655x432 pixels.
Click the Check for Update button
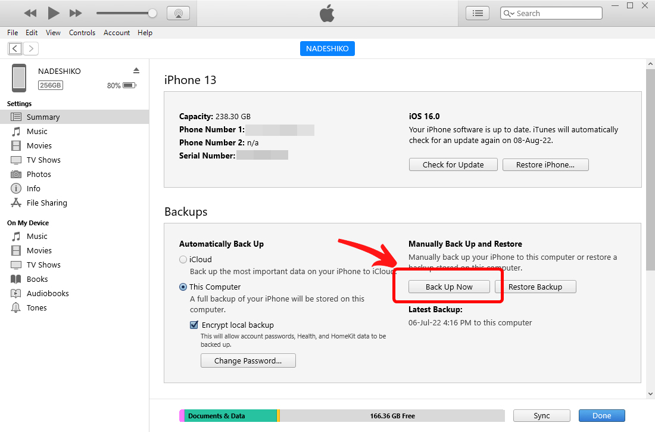(x=453, y=165)
